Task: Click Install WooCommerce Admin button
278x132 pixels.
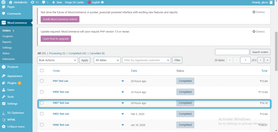Action: coord(60,19)
